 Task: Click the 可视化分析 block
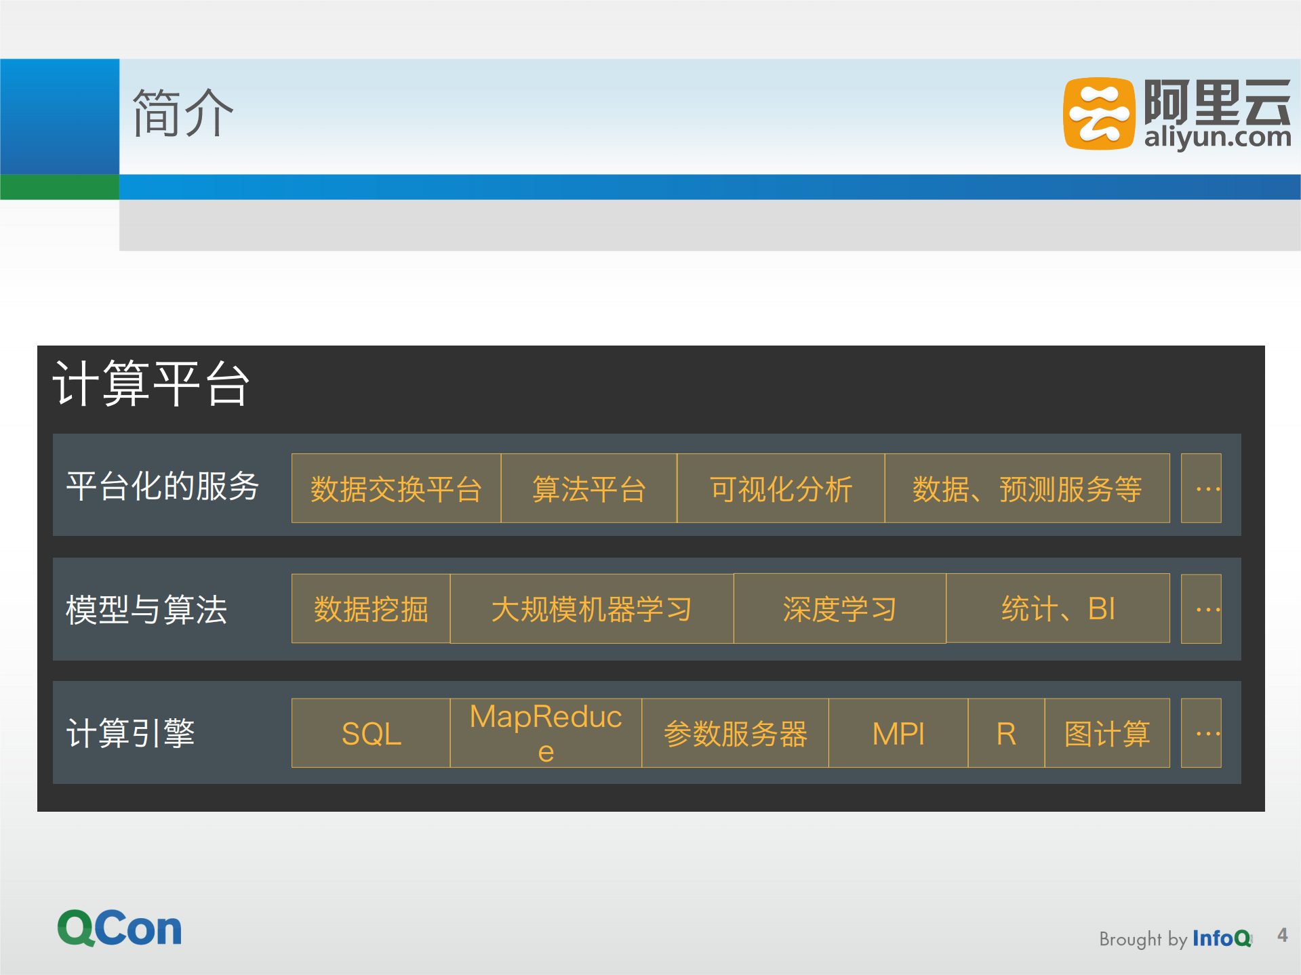[781, 489]
